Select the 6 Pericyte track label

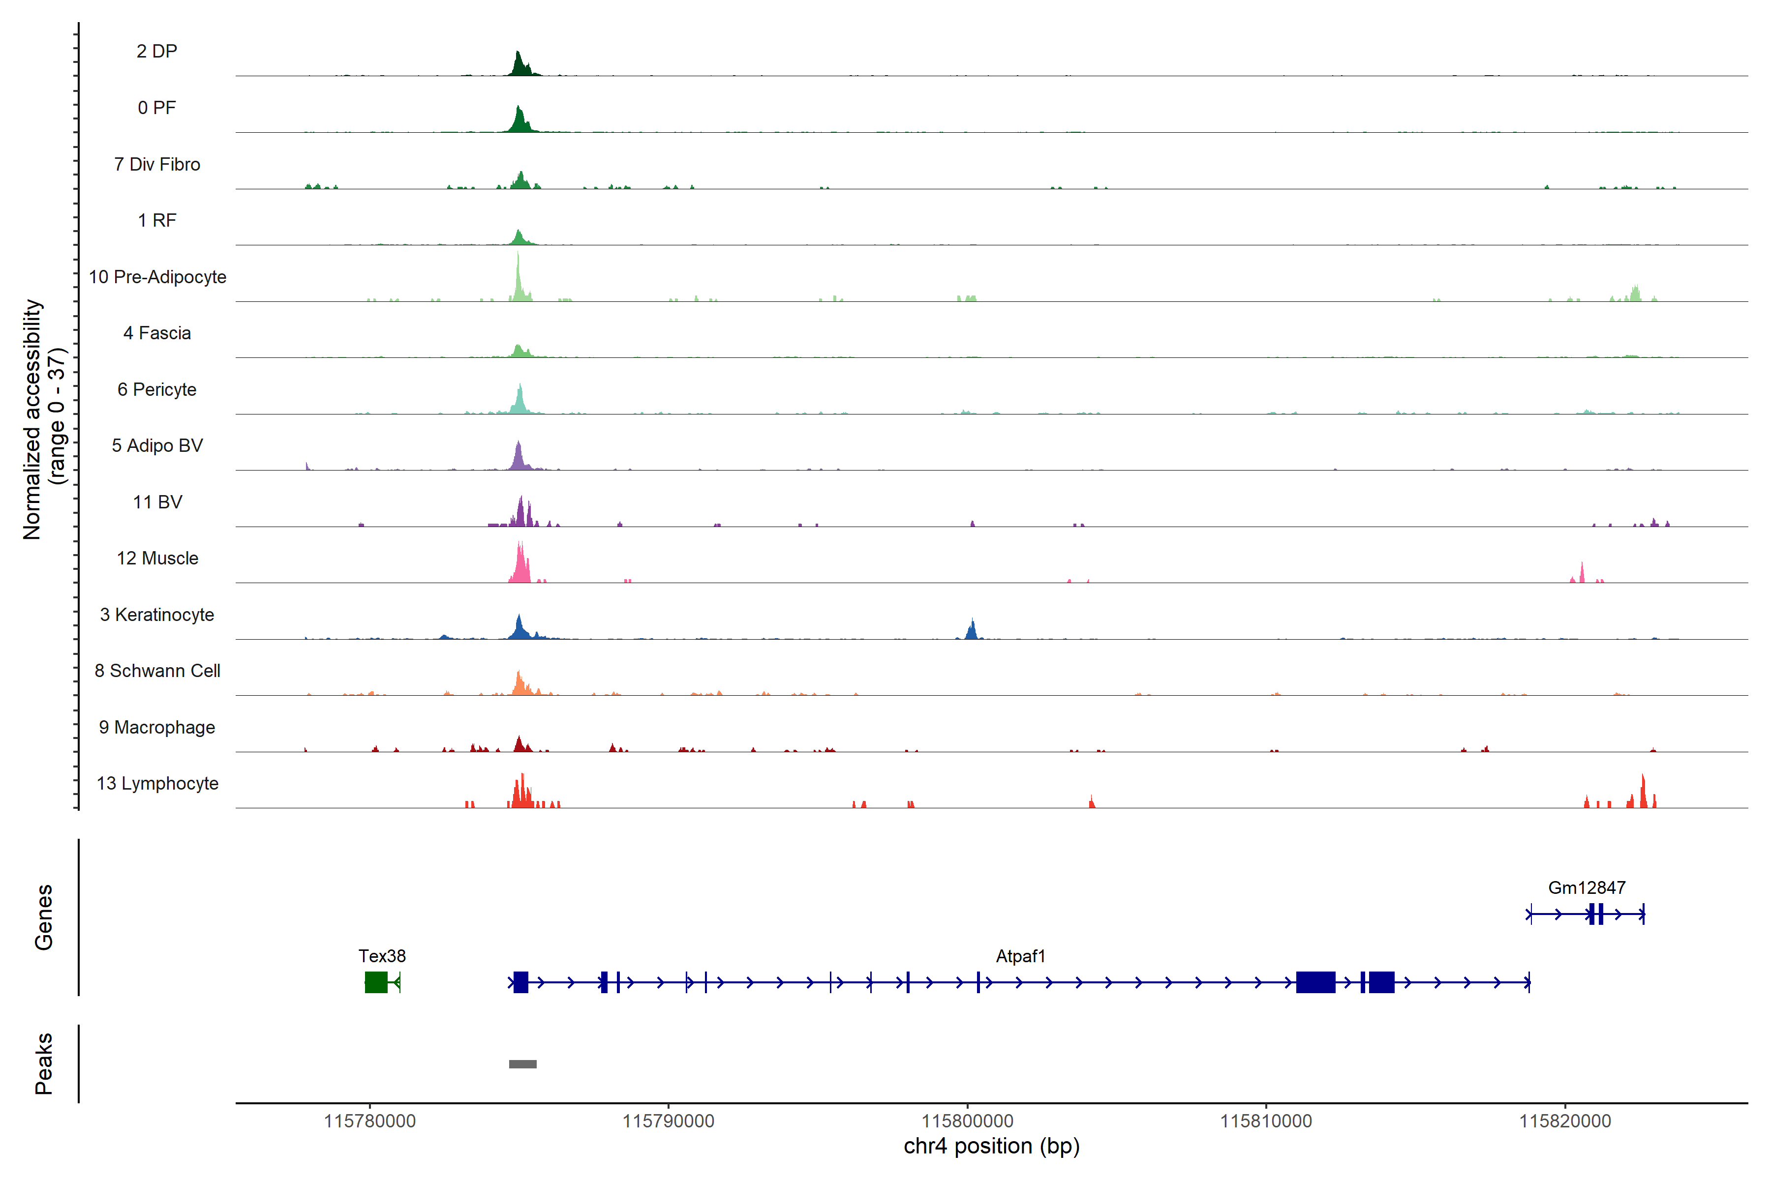click(156, 389)
